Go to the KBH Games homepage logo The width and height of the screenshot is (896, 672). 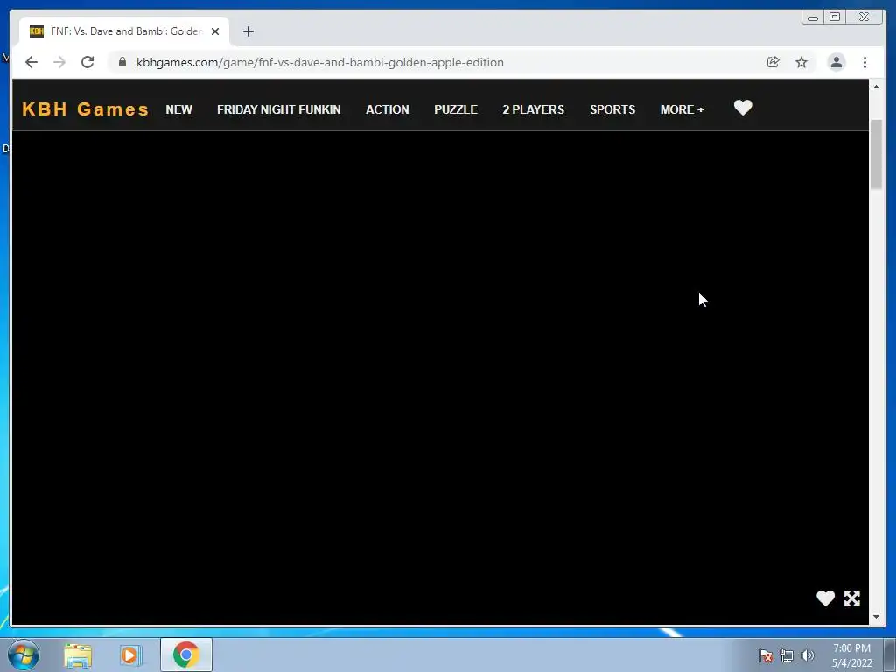coord(85,109)
